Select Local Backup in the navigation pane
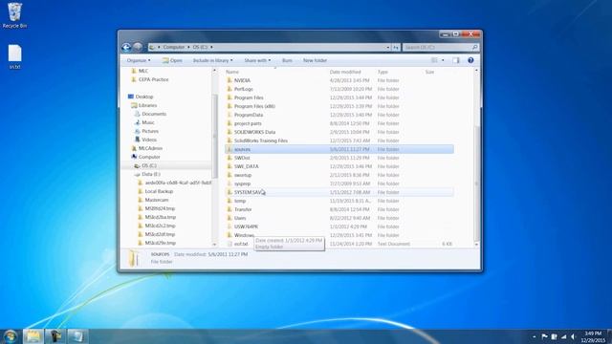Screen dimensions: 612x344 tap(159, 191)
